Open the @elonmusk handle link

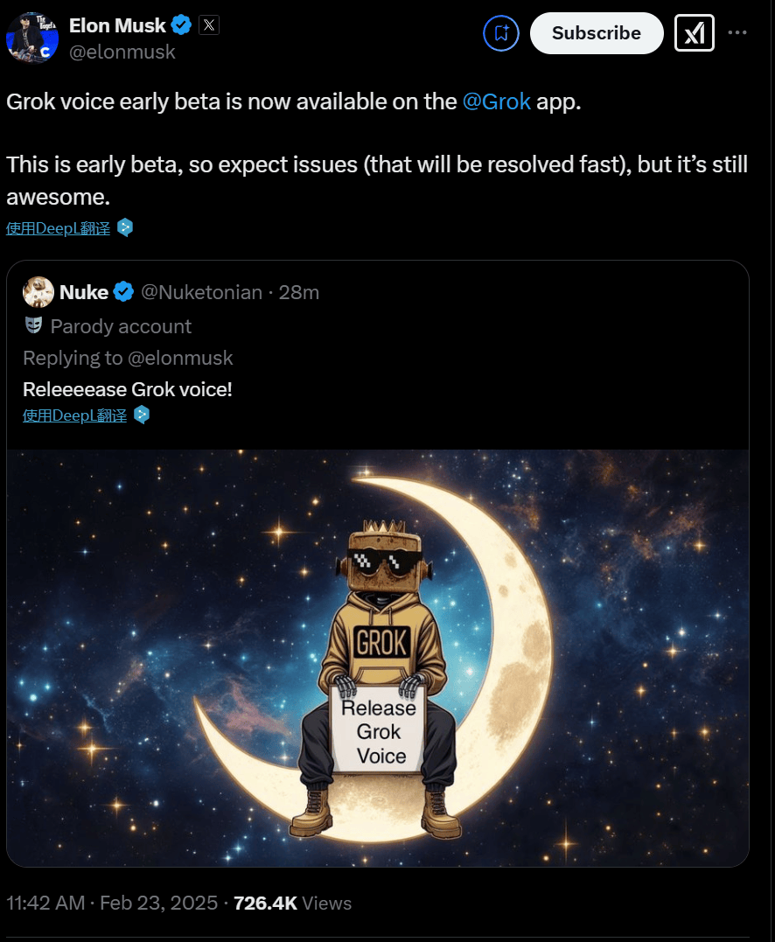pos(122,52)
